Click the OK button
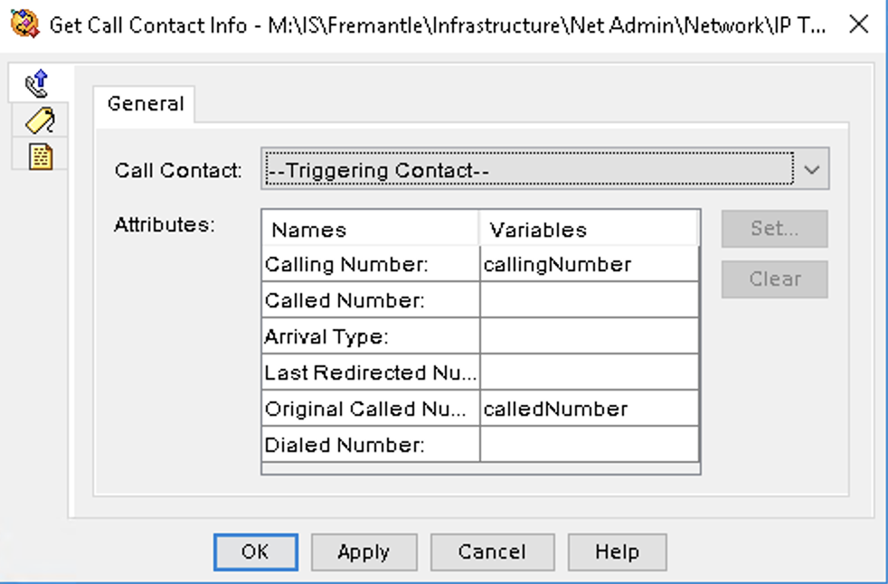Viewport: 888px width, 584px height. point(255,551)
